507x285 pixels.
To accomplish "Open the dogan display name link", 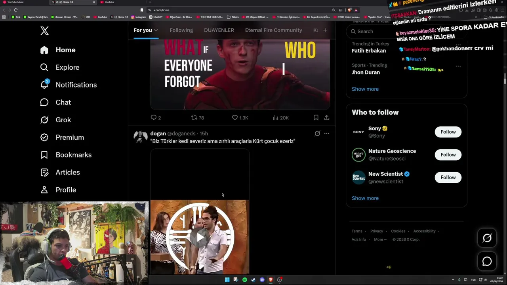I will 158,133.
